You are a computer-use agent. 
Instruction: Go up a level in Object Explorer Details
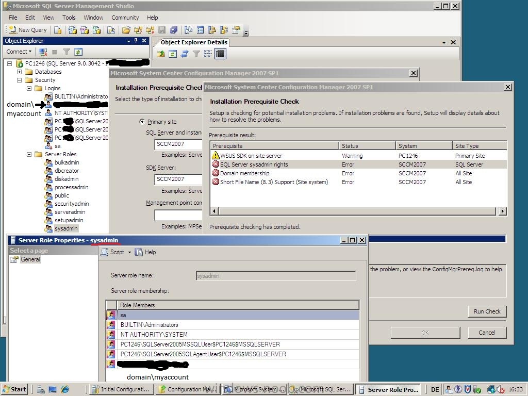(x=161, y=54)
